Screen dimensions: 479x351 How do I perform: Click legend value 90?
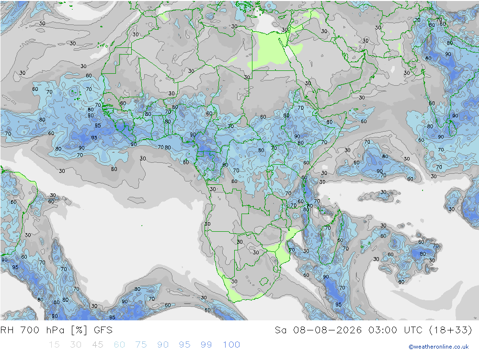tap(163, 345)
